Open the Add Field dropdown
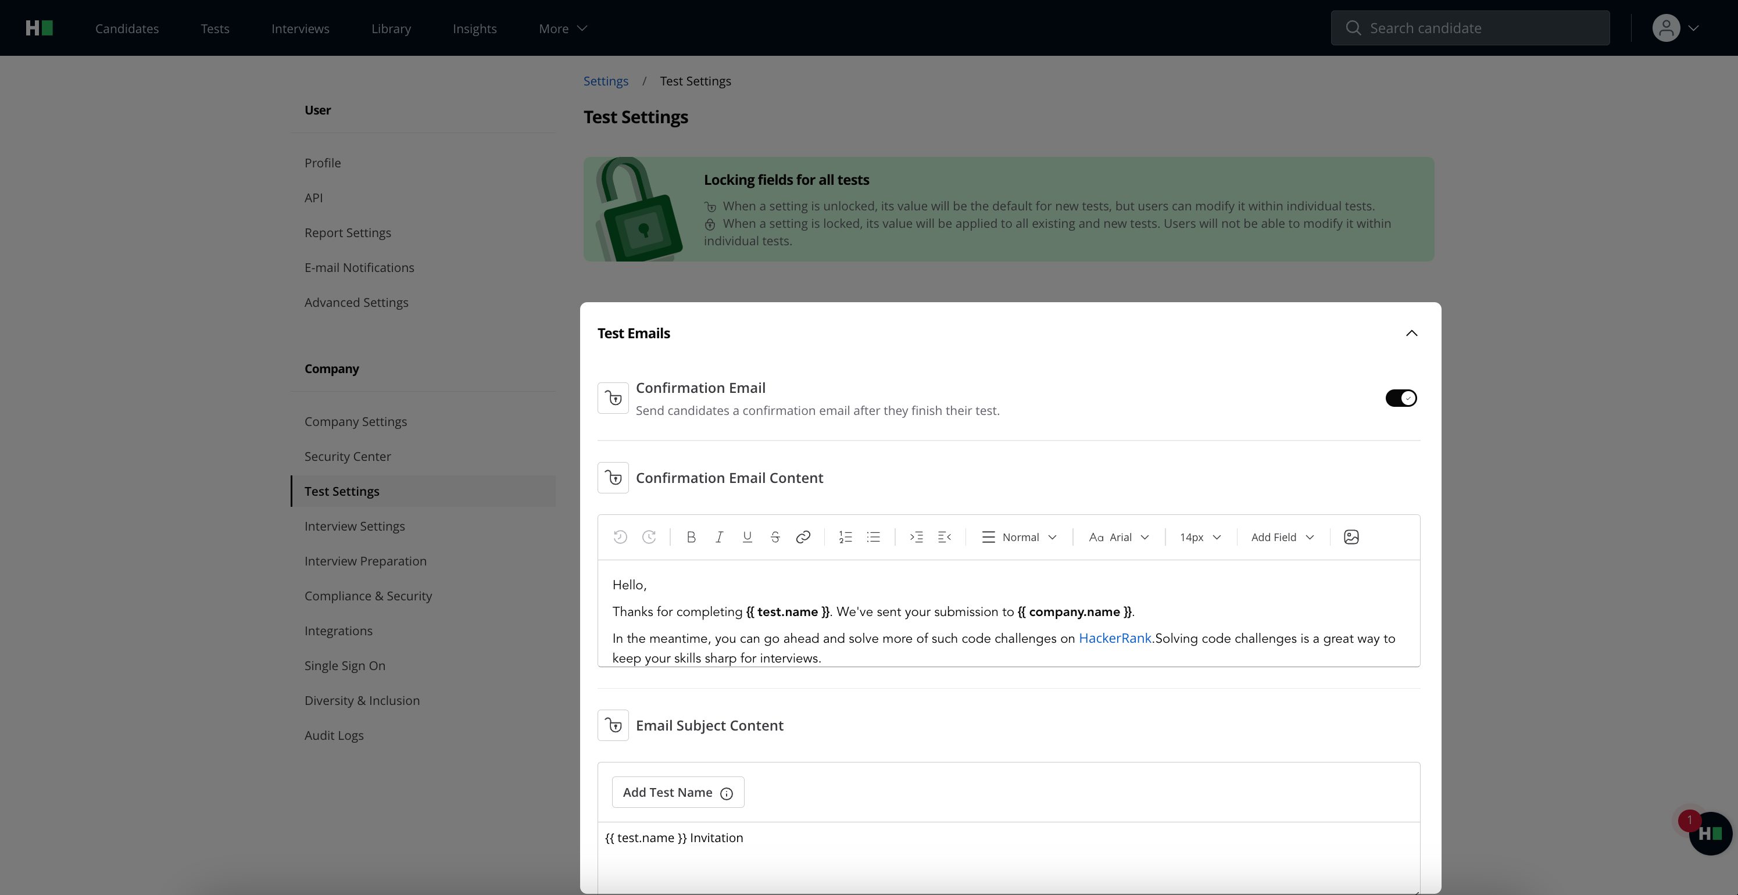The image size is (1738, 895). (x=1282, y=537)
